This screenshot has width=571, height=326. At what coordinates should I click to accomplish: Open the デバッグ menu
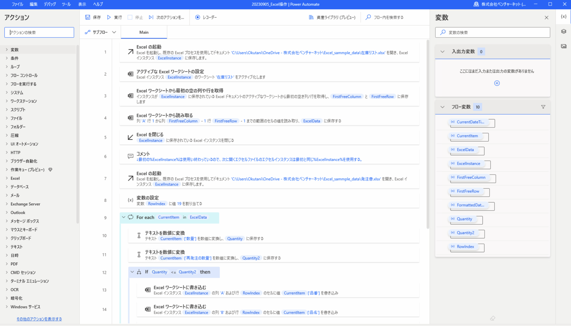[50, 4]
